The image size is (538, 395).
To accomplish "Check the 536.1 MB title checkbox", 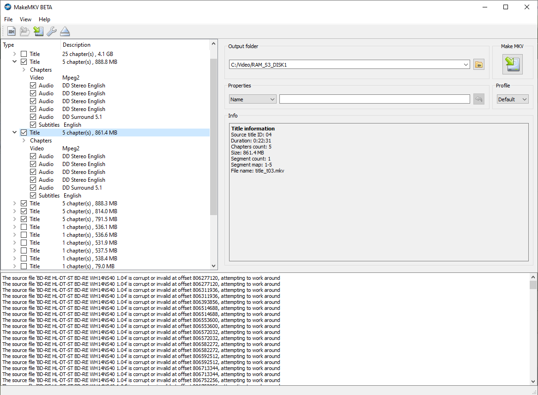I will click(24, 227).
